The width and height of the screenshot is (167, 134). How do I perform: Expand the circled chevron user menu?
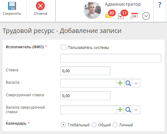(x=146, y=16)
